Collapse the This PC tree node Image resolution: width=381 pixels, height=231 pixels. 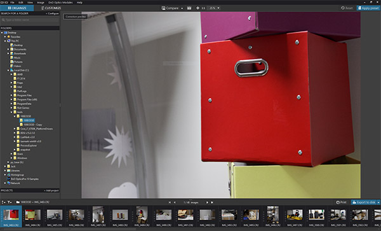point(5,41)
